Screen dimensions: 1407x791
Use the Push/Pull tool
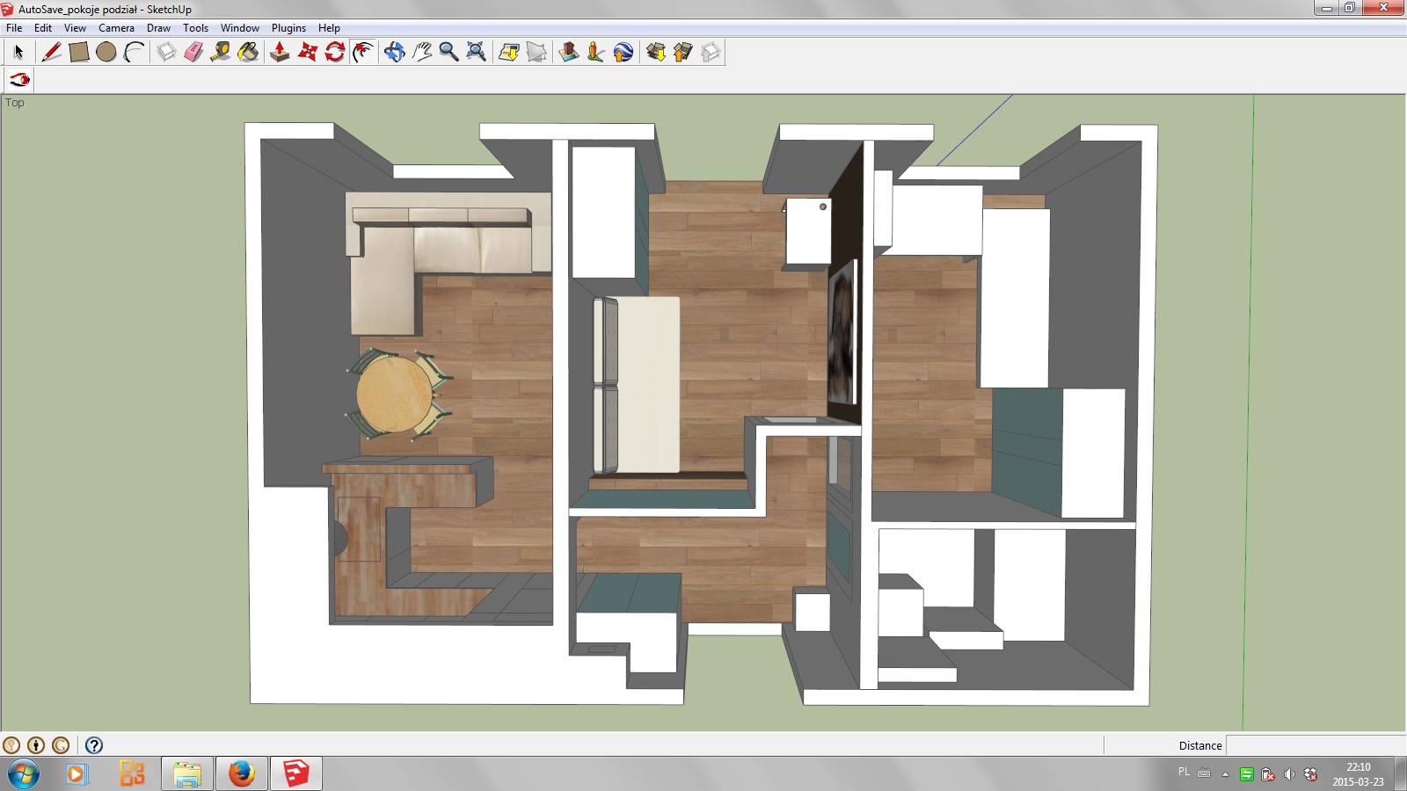pyautogui.click(x=280, y=53)
